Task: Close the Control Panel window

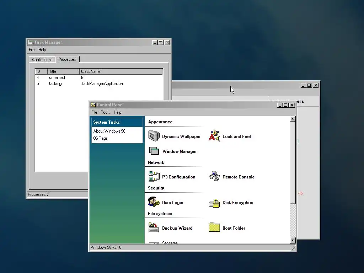Action: (x=292, y=105)
